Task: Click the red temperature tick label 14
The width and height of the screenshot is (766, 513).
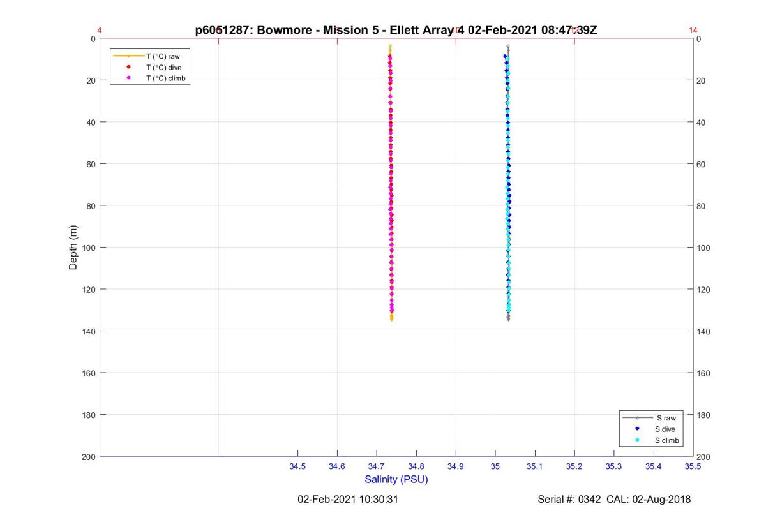Action: [693, 30]
